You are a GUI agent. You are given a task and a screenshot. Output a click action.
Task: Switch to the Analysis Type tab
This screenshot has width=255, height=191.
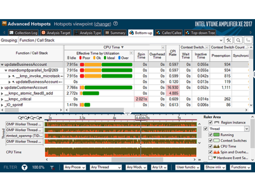coord(88,33)
